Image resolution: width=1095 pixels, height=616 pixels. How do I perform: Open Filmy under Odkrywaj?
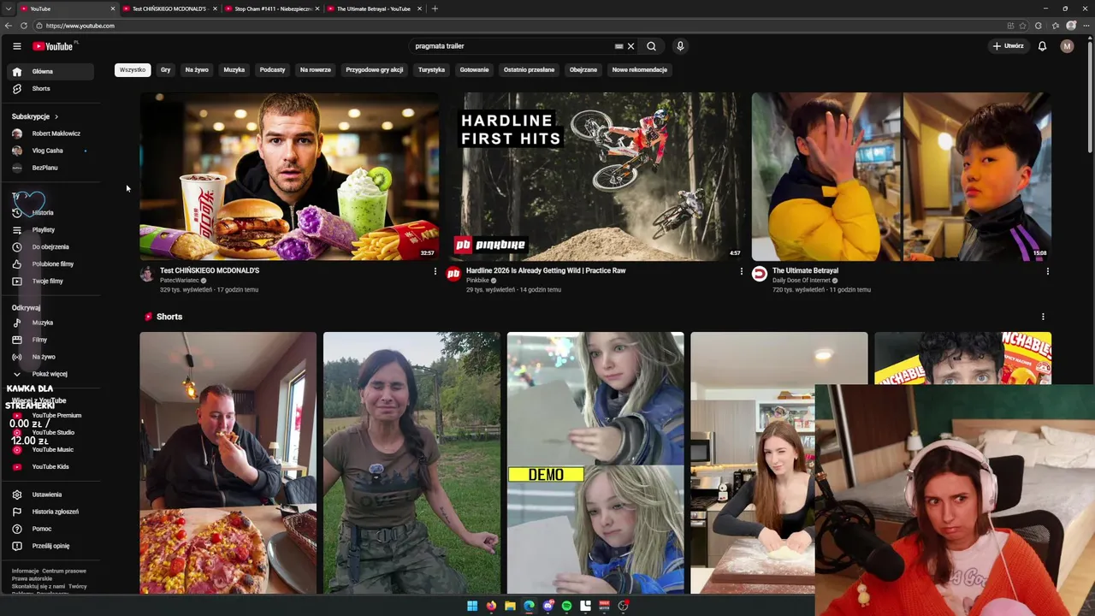[51, 340]
